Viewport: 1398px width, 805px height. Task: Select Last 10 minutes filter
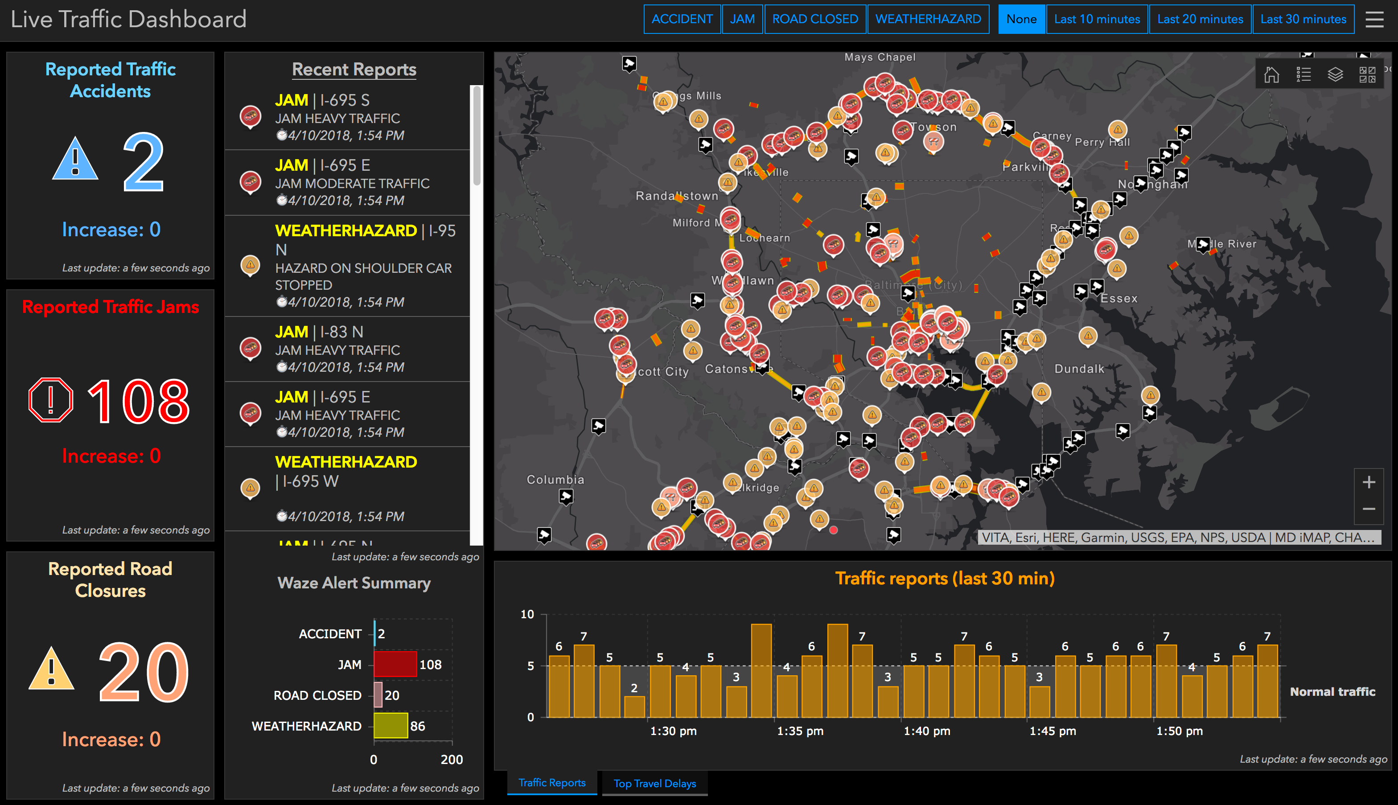click(1097, 19)
